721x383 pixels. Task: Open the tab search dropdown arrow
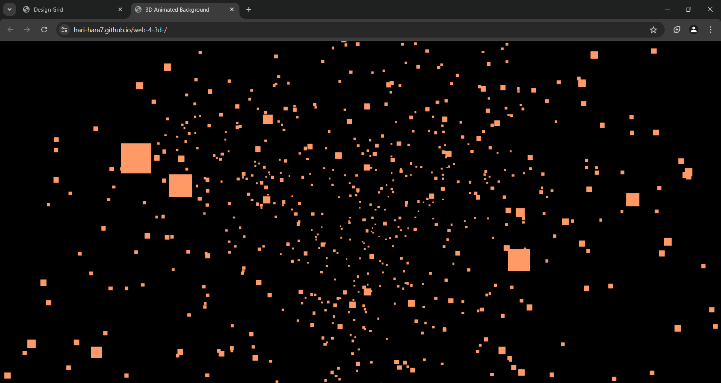click(x=9, y=9)
